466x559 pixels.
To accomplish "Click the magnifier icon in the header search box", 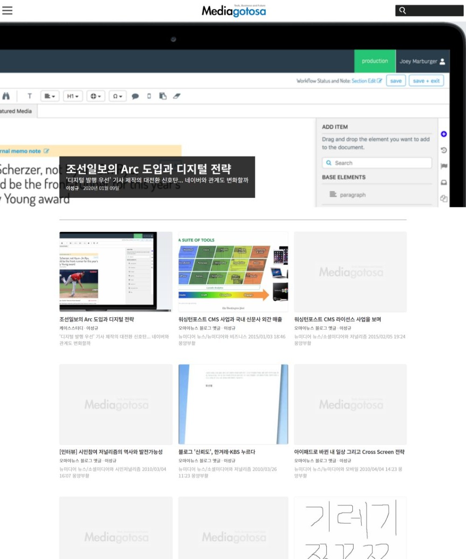I will (x=403, y=11).
